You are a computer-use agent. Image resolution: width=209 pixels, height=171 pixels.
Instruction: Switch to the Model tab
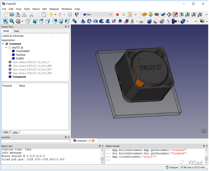click(6, 31)
